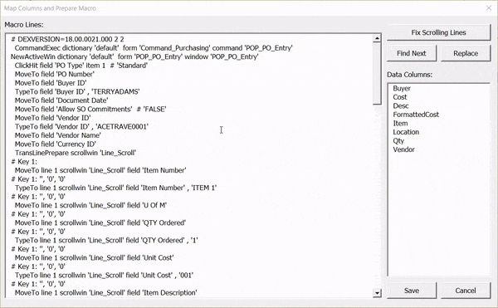The image size is (498, 308).
Task: Click the MoveTo field 'Currency ID' line
Action: 56,144
